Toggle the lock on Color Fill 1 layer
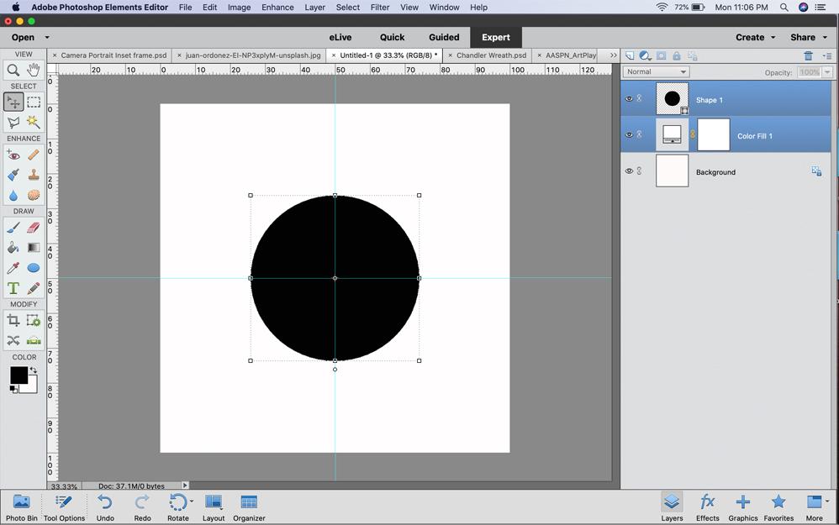The width and height of the screenshot is (839, 525). pos(639,134)
